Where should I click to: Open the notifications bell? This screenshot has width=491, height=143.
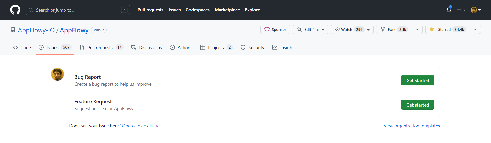(449, 10)
